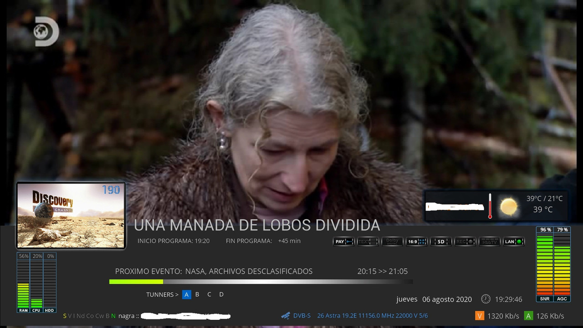Viewport: 583px width, 328px height.
Task: Click the current temperature 39 °C
Action: pos(543,210)
